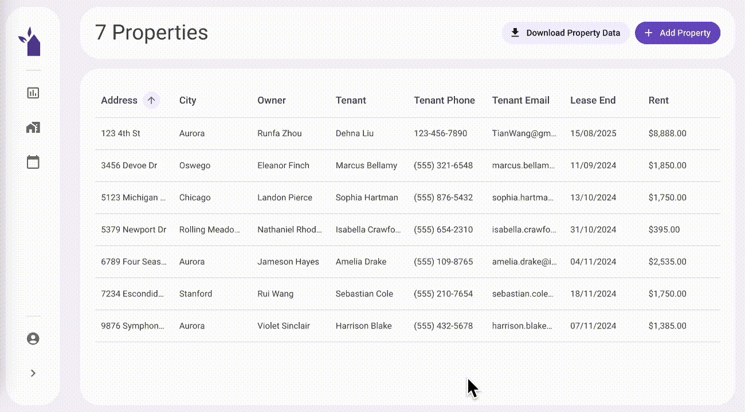Select the 123 4th St property row
Screen dimensions: 745x412
tap(120, 133)
